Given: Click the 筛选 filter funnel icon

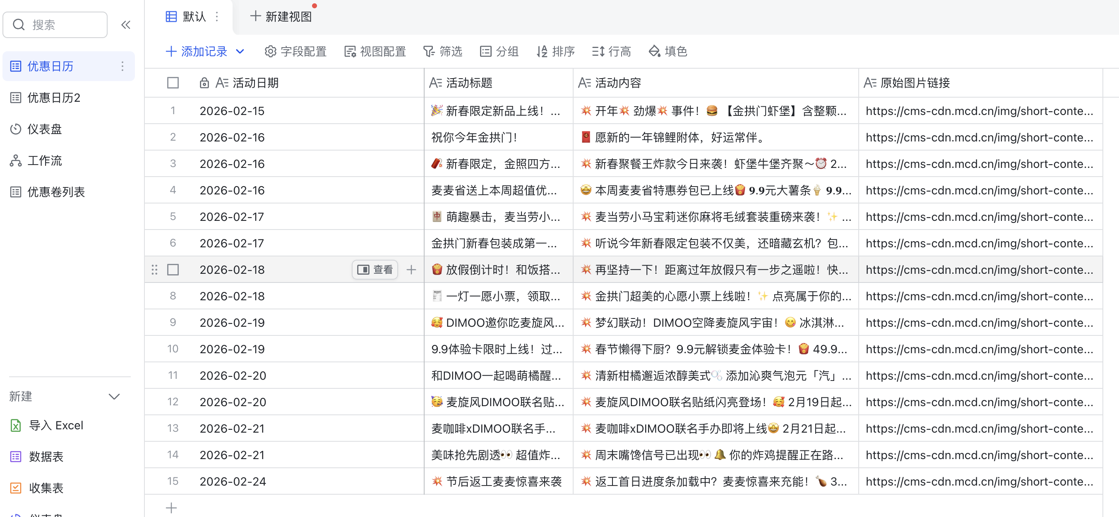Looking at the screenshot, I should (429, 51).
